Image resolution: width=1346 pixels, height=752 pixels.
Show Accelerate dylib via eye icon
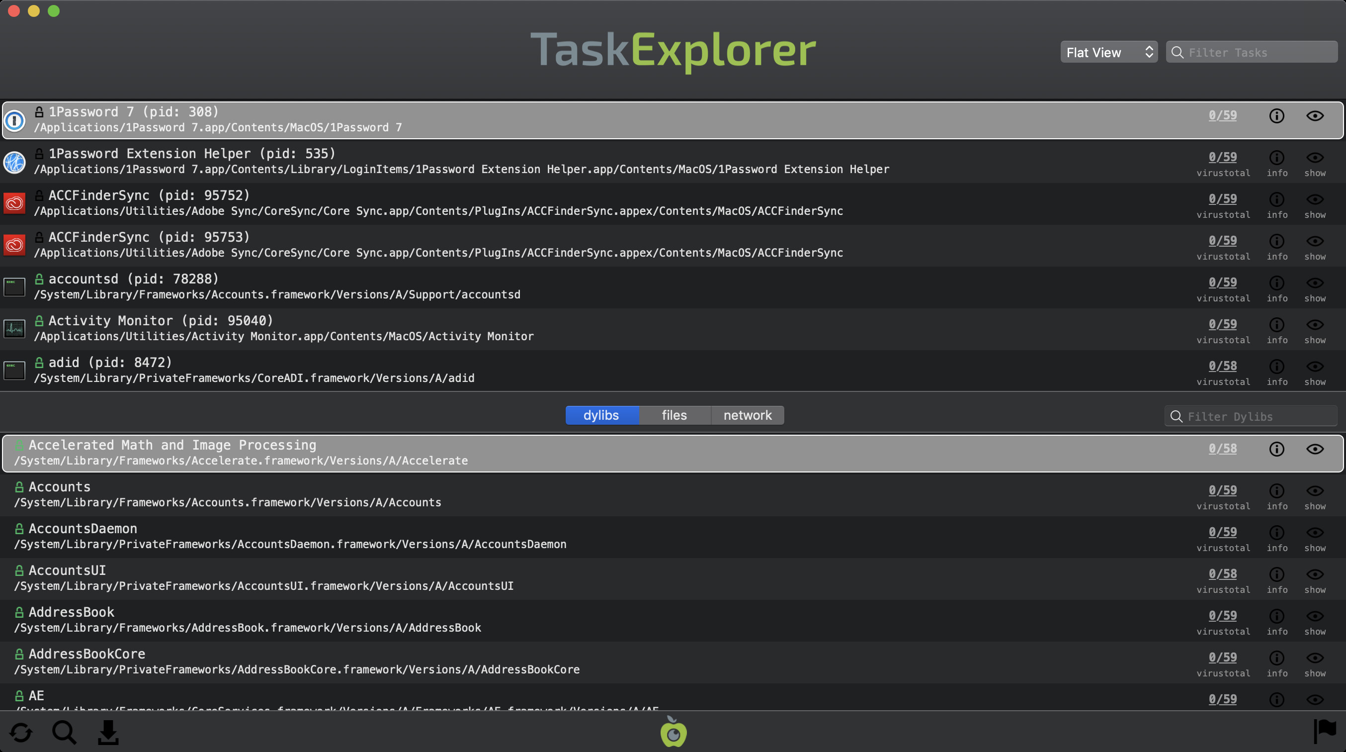point(1315,449)
